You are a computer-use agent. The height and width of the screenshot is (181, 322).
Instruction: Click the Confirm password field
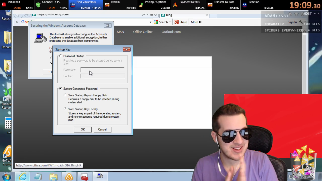102,76
